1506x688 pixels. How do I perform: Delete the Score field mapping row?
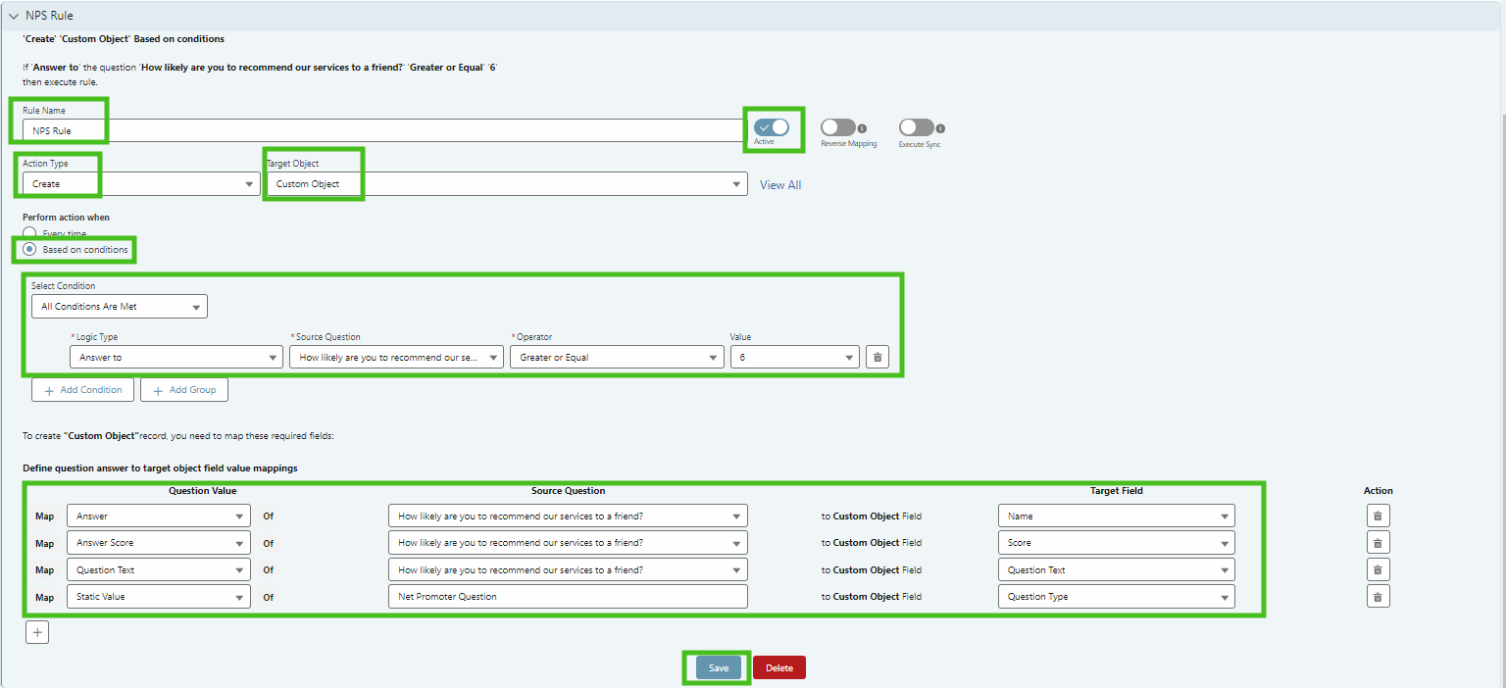click(1378, 543)
